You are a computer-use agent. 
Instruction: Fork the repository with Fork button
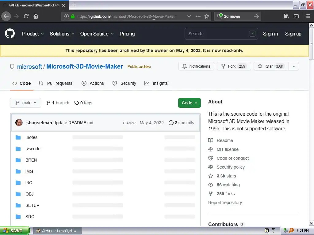point(234,66)
